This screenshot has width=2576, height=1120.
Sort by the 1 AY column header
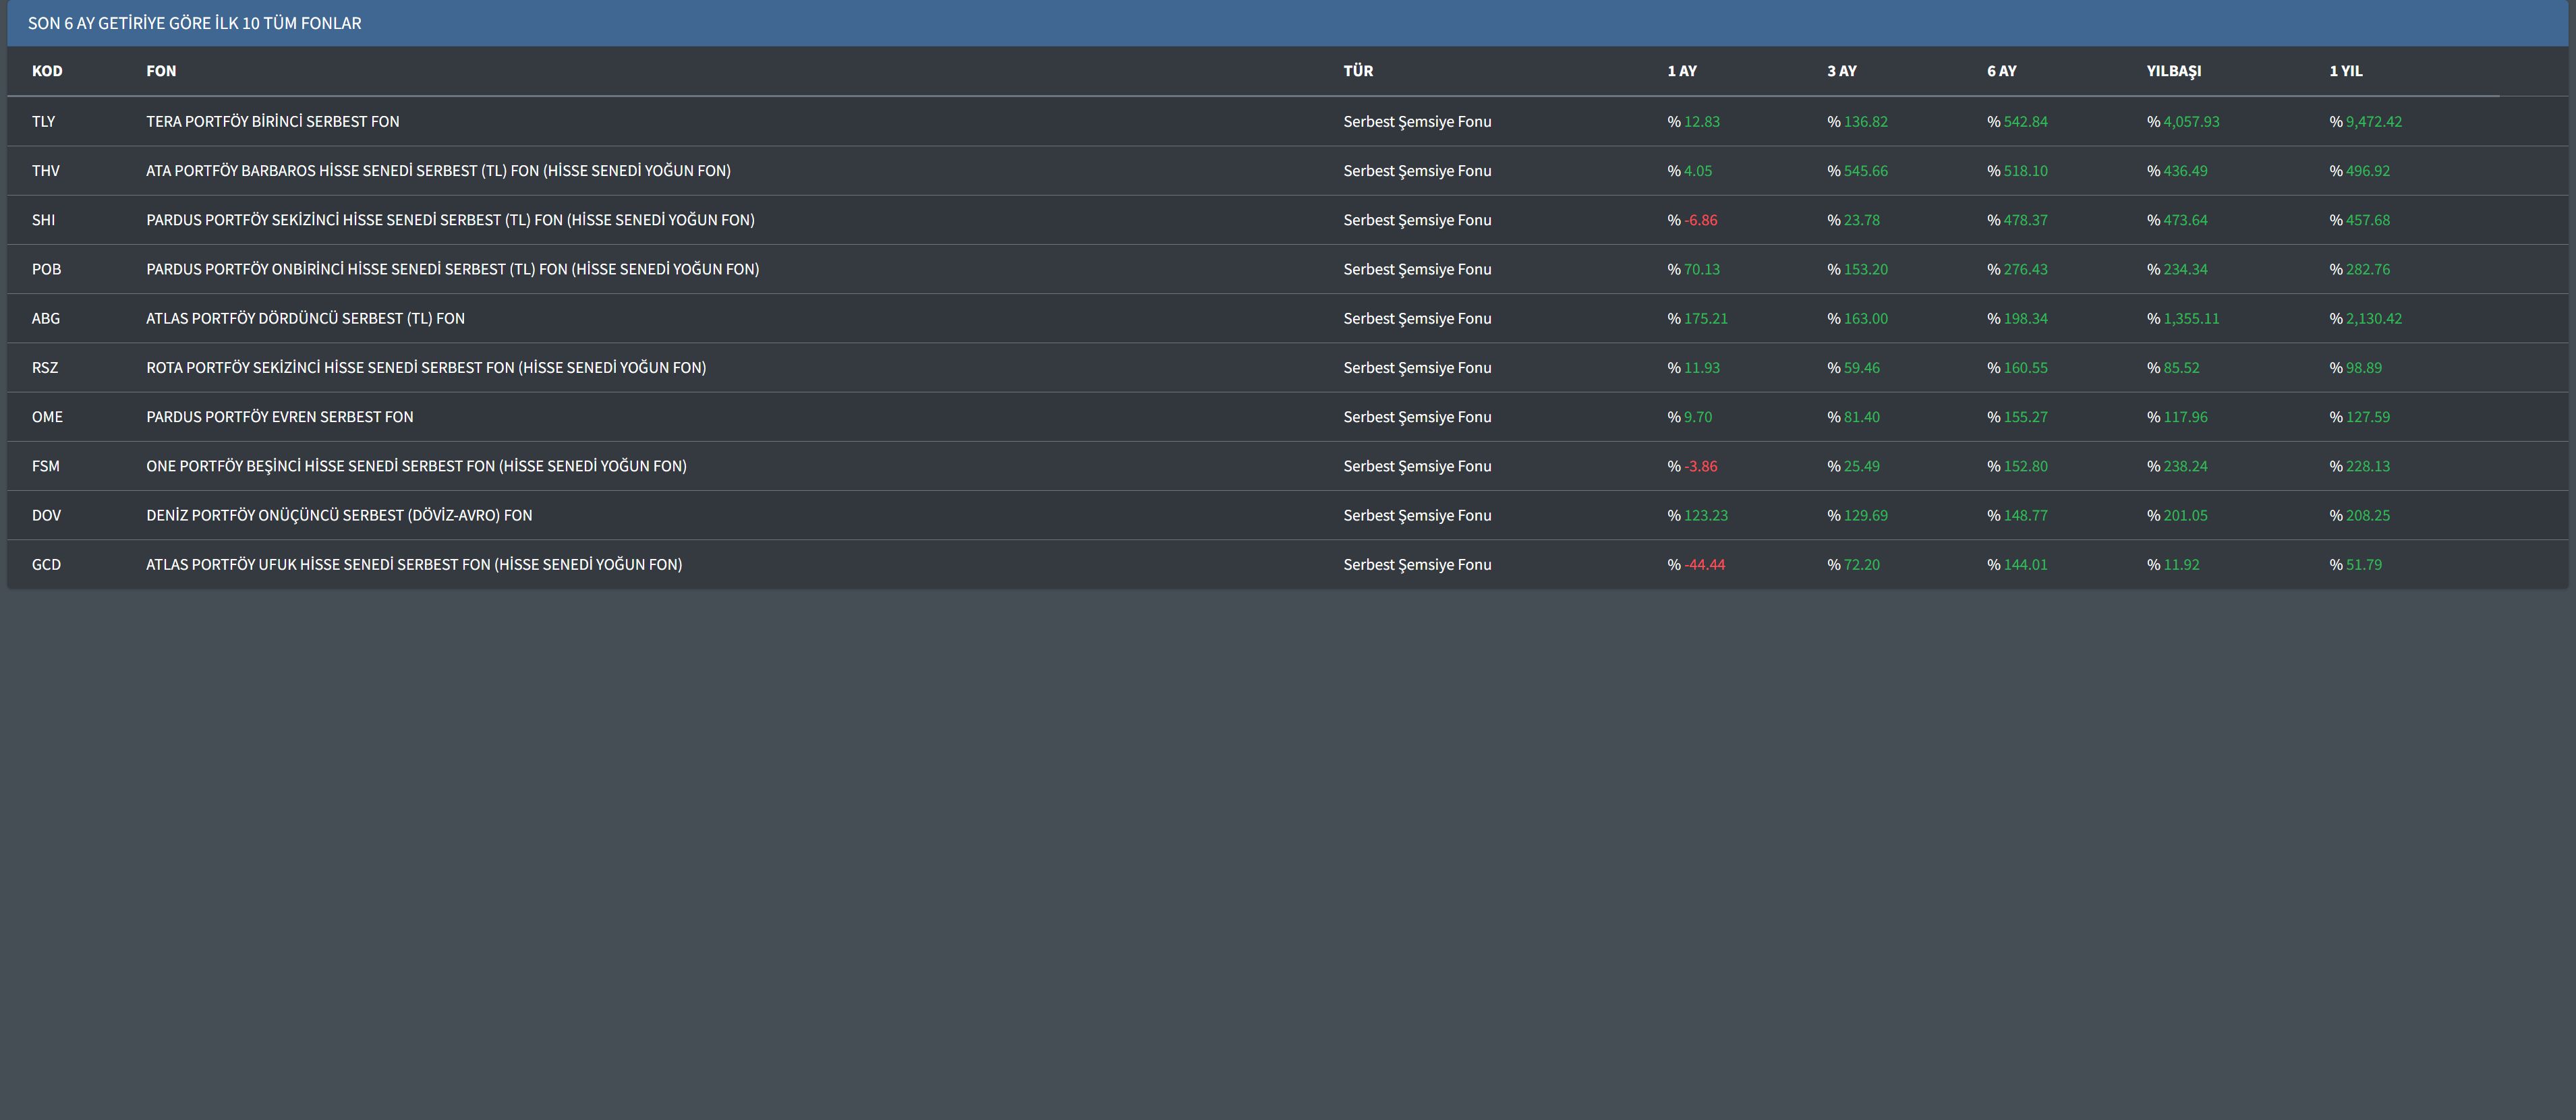pos(1682,71)
